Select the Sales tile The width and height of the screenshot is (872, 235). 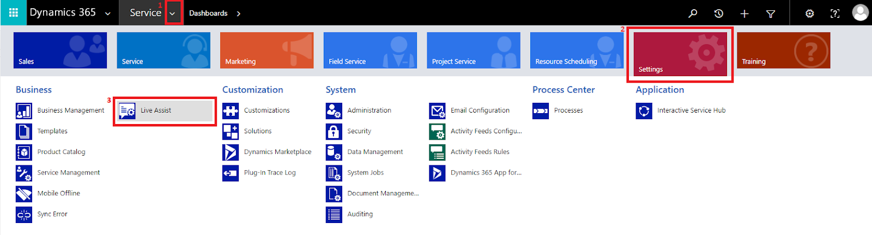pyautogui.click(x=60, y=50)
